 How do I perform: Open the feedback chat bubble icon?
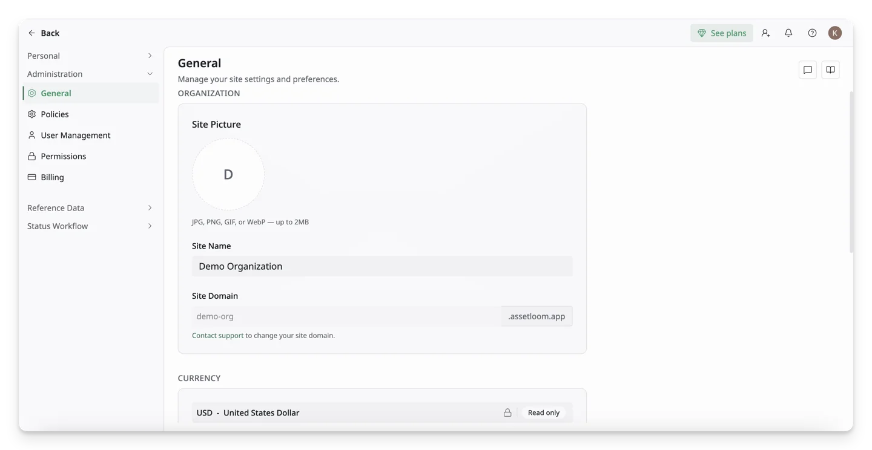[808, 70]
